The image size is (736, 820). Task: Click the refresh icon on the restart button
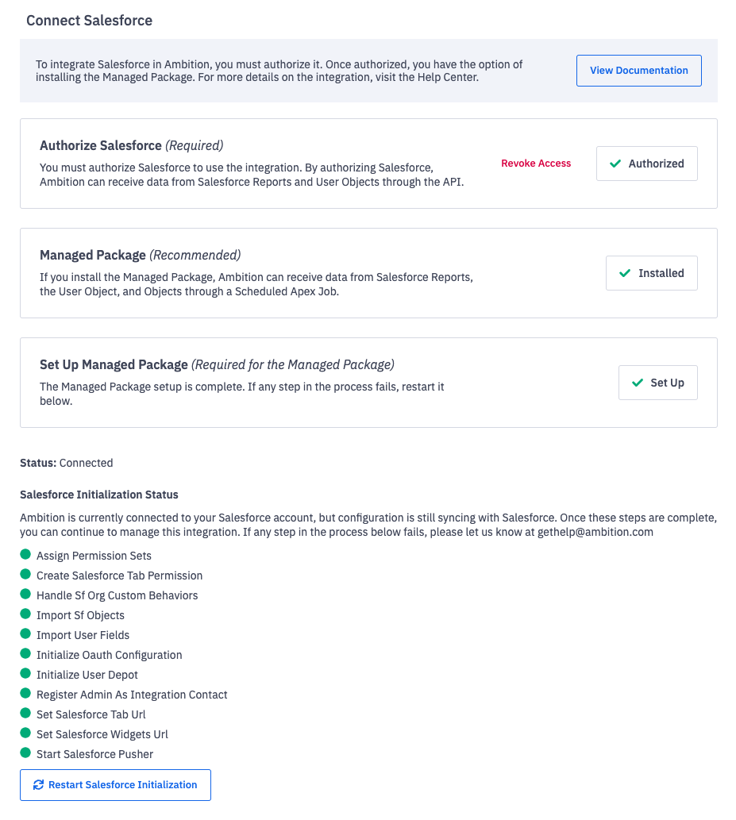pos(38,785)
